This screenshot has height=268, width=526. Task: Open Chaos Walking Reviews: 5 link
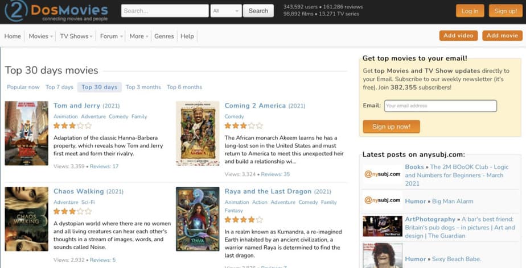click(102, 260)
